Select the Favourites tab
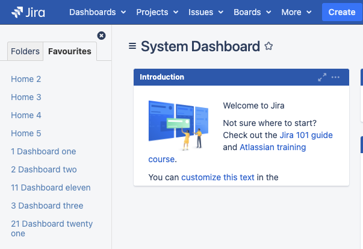This screenshot has height=249, width=363. pos(70,51)
